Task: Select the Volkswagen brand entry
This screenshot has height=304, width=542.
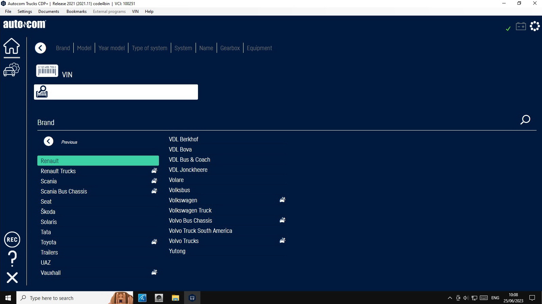Action: 183,200
